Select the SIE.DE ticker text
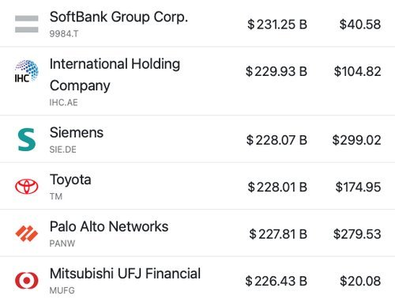 [x=62, y=150]
